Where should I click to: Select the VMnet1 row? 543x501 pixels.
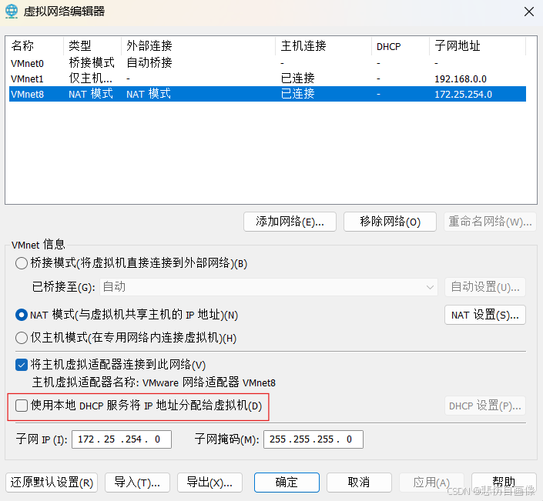(x=267, y=79)
